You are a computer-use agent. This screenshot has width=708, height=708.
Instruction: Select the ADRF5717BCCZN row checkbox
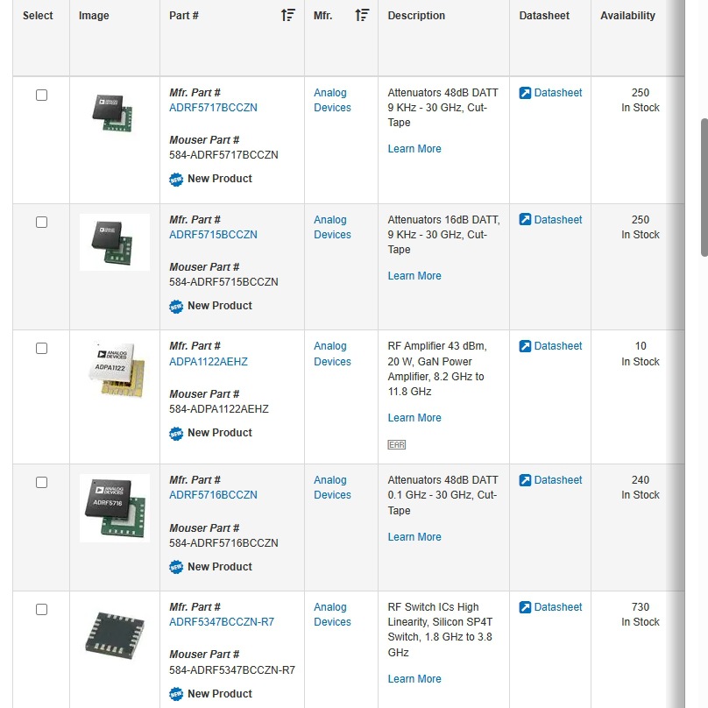pyautogui.click(x=41, y=96)
